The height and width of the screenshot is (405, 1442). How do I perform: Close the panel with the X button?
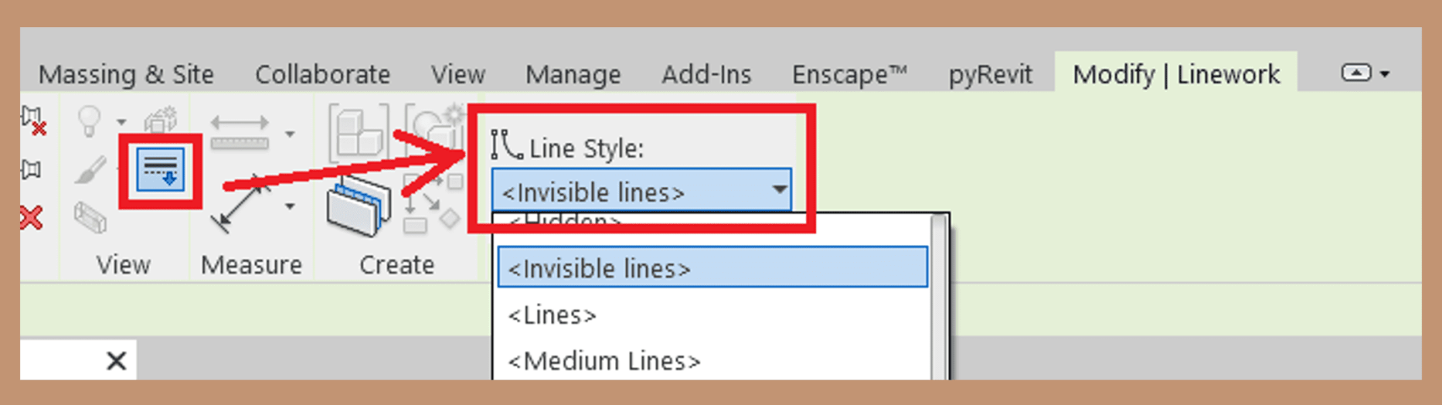coord(116,361)
